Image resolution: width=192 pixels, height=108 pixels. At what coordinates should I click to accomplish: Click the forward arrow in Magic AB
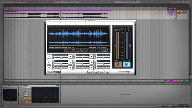[94, 50]
